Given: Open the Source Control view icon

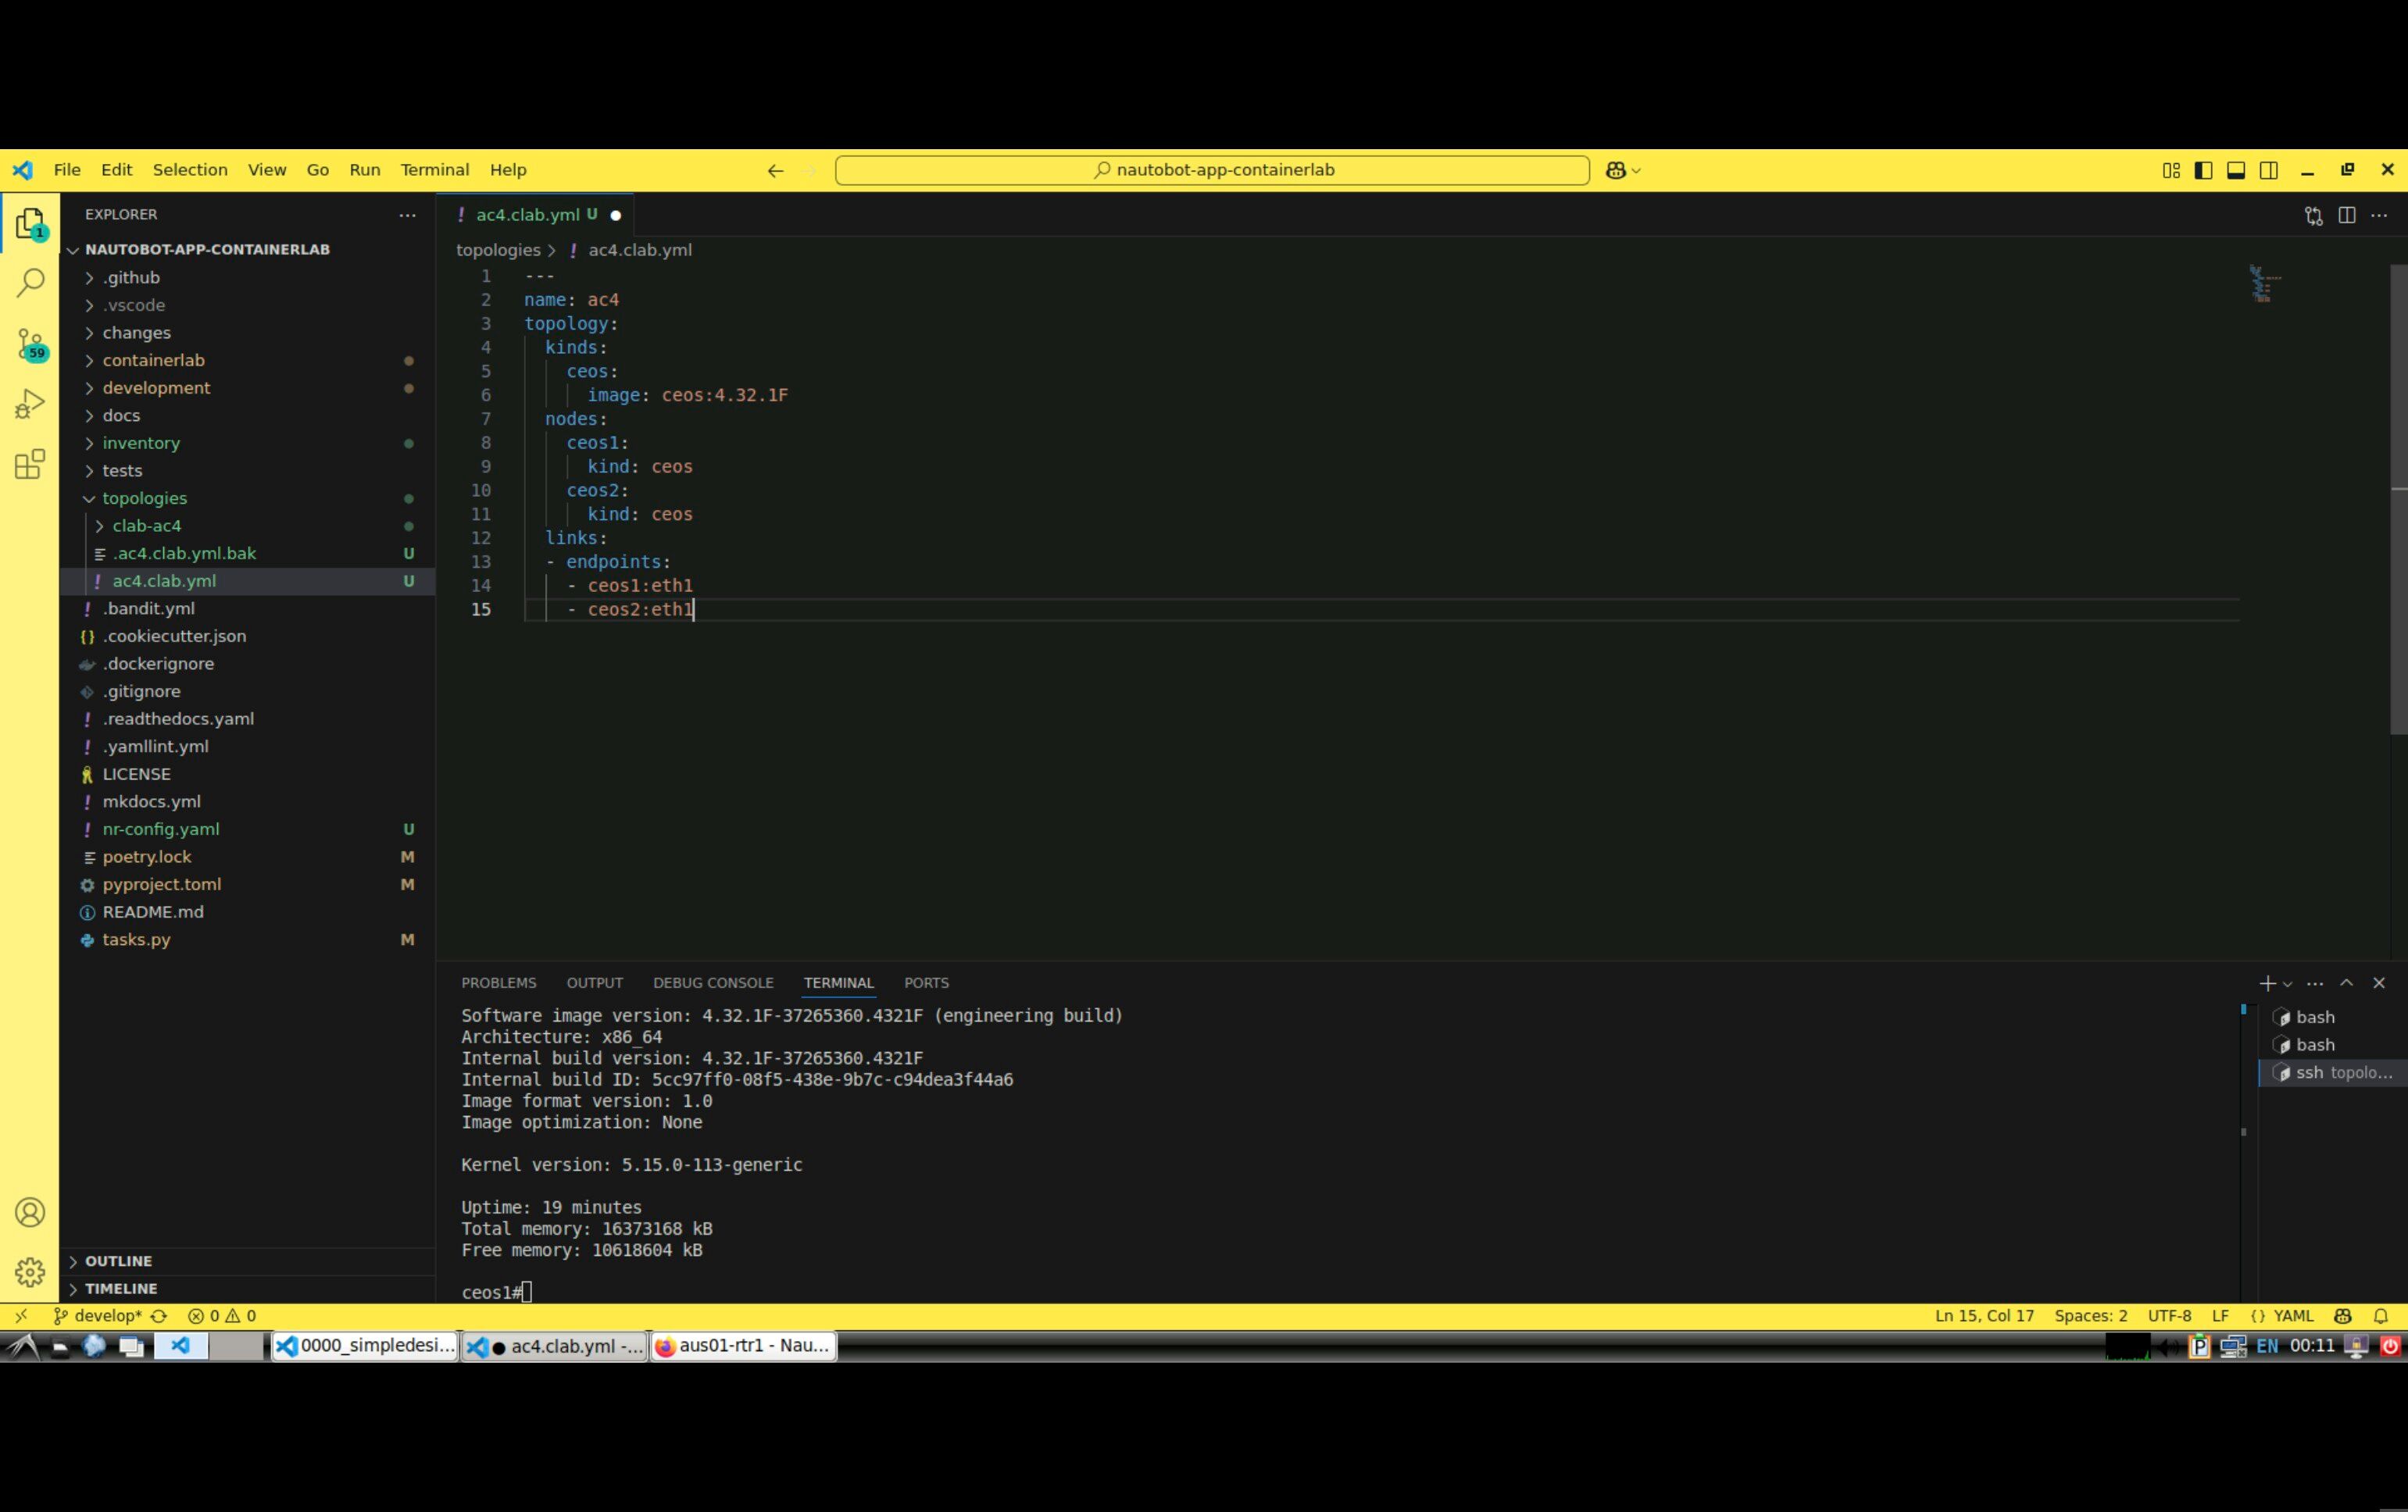Looking at the screenshot, I should coord(30,344).
